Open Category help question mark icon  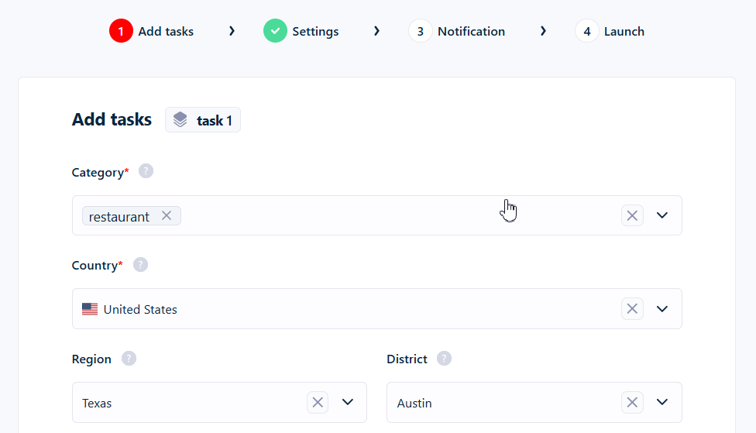click(x=146, y=171)
